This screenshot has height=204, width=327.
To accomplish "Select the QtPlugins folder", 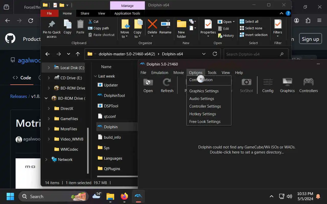I will tap(112, 169).
